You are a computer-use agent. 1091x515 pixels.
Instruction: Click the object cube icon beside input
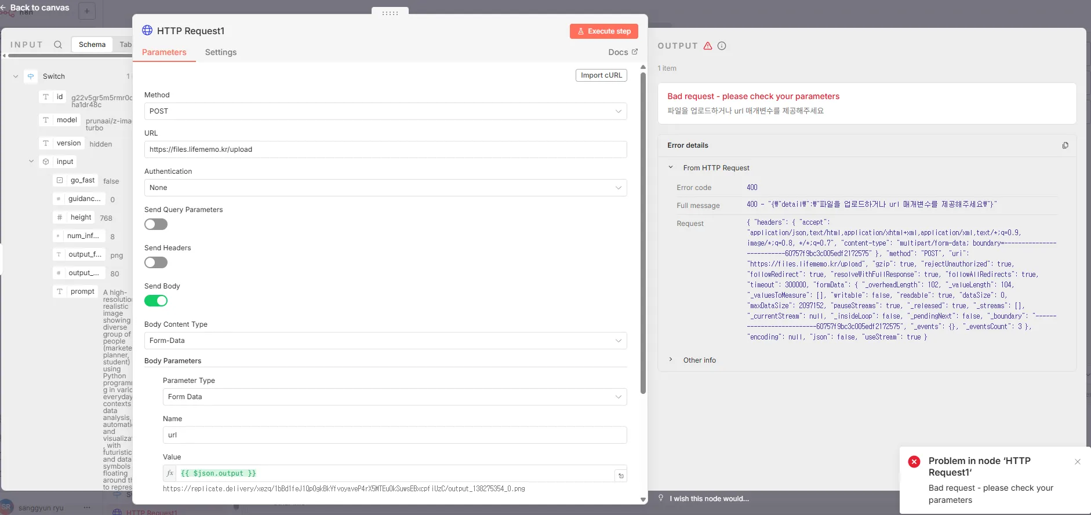[x=46, y=162]
